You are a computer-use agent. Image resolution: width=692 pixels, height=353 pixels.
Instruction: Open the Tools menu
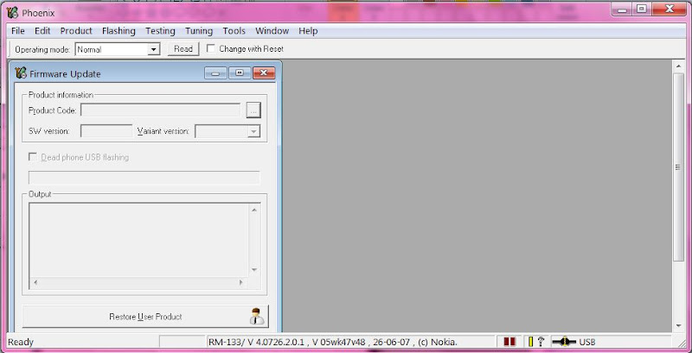[234, 31]
